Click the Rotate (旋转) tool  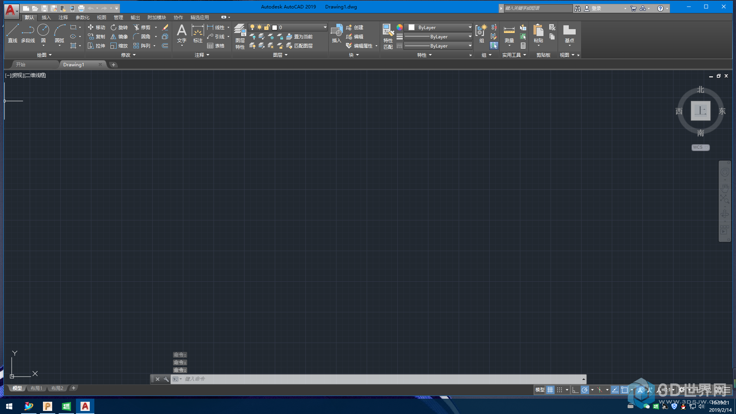pyautogui.click(x=119, y=27)
